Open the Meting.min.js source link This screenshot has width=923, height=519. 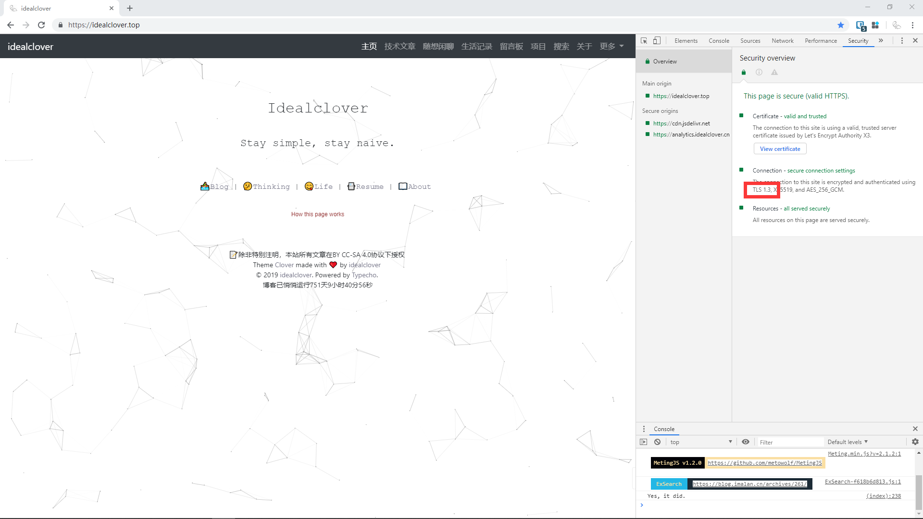click(x=864, y=454)
